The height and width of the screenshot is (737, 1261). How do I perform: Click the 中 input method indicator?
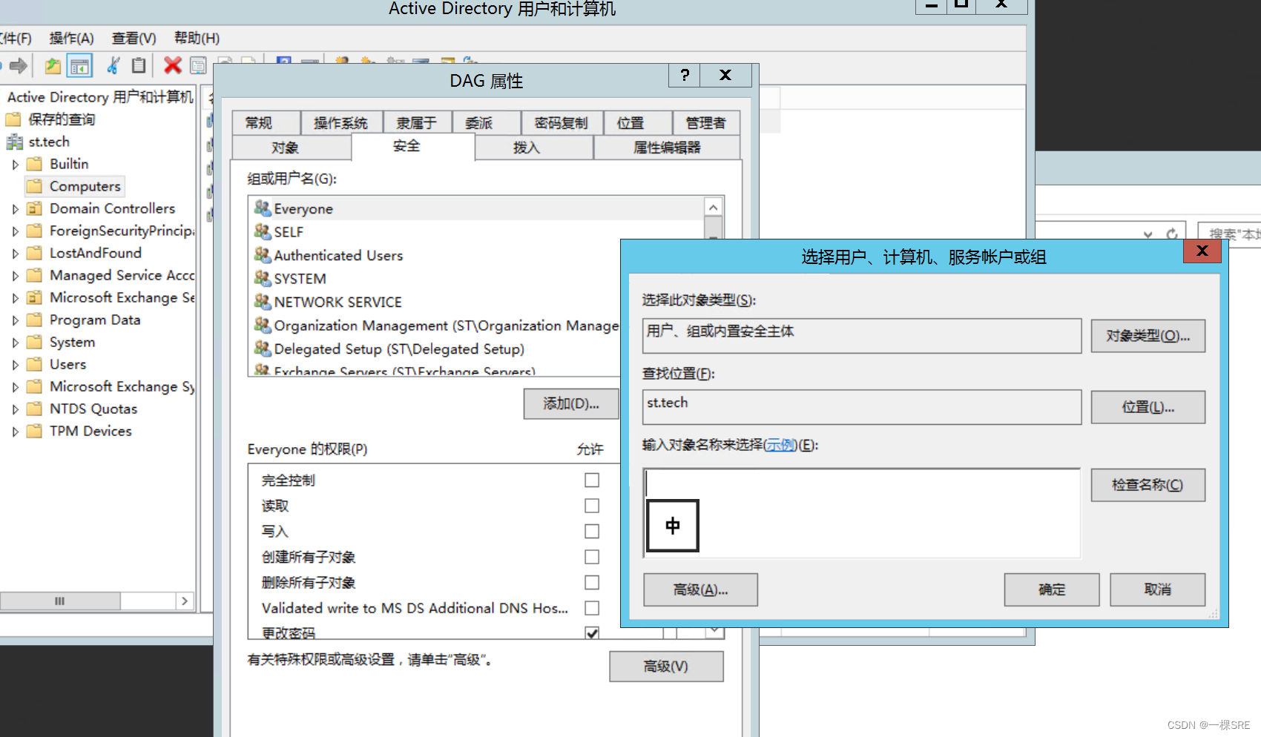pos(672,525)
